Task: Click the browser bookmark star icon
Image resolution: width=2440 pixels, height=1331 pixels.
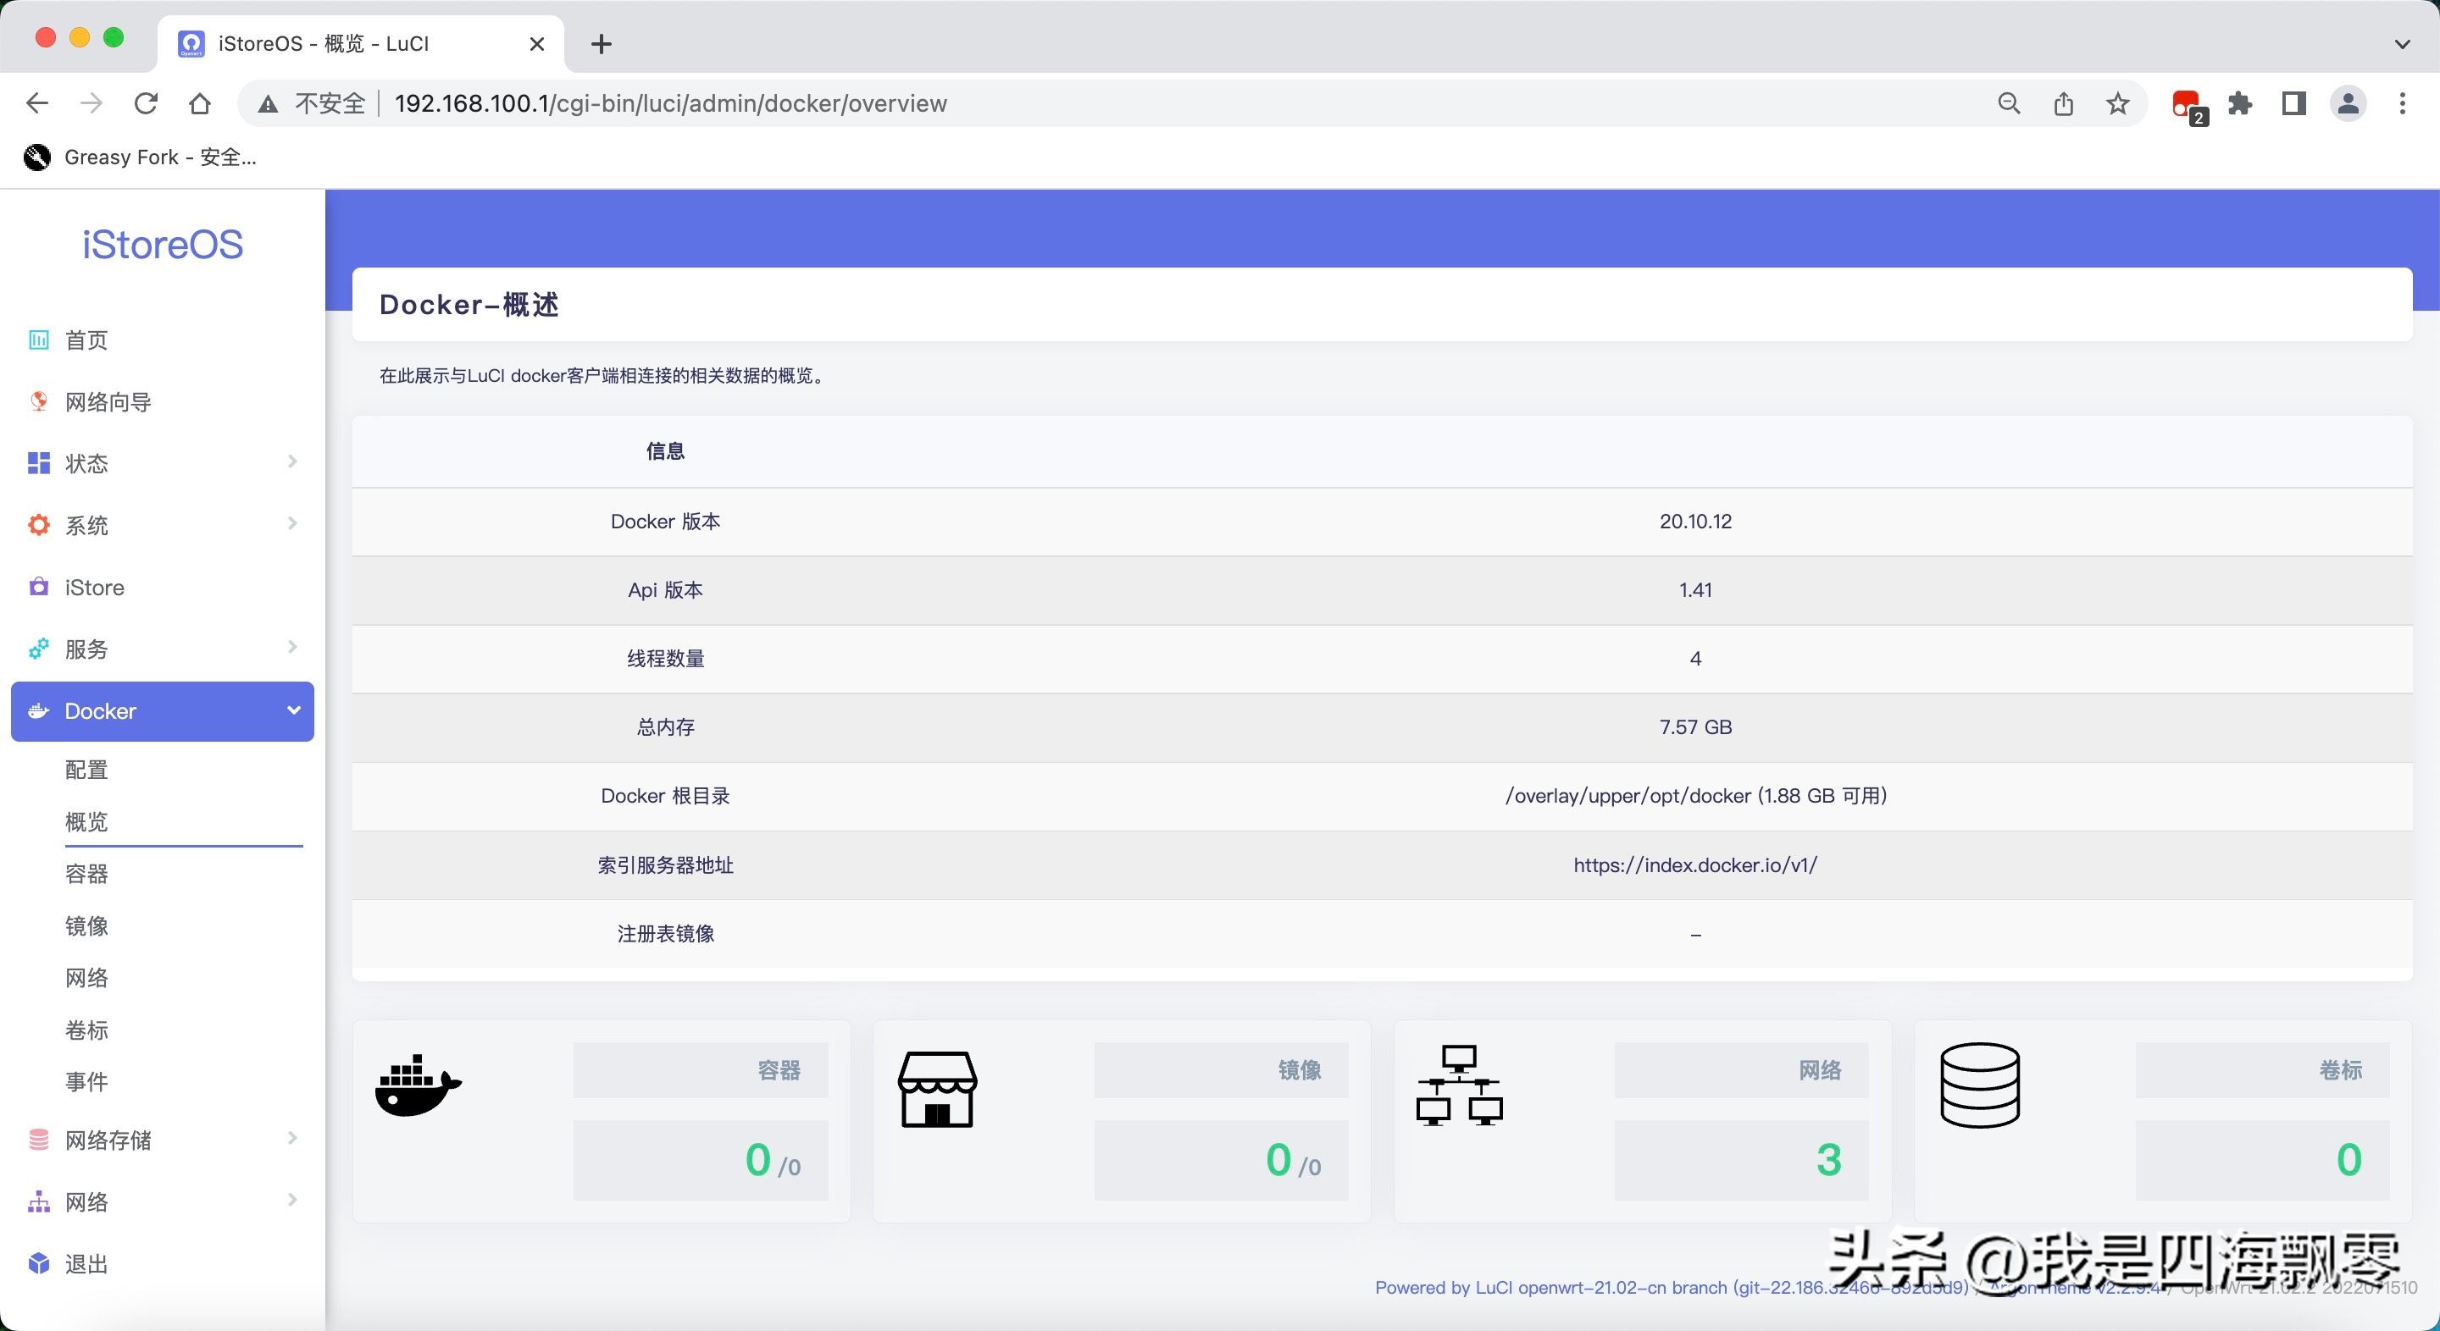Action: [2116, 103]
